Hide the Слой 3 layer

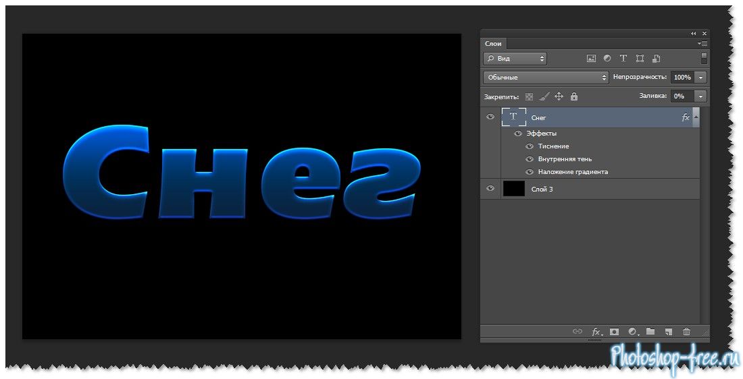(490, 189)
